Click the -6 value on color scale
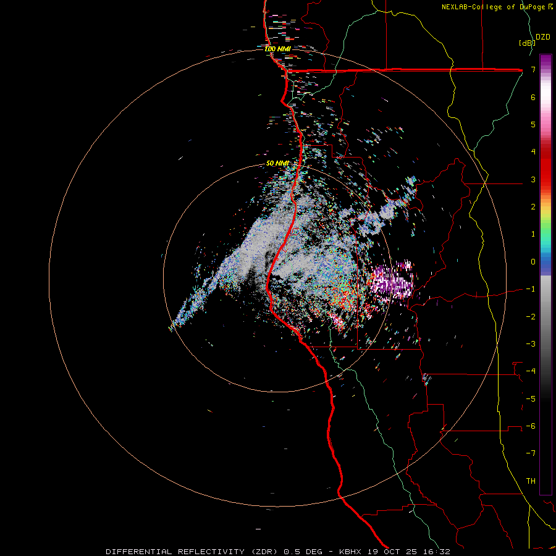 (x=531, y=426)
